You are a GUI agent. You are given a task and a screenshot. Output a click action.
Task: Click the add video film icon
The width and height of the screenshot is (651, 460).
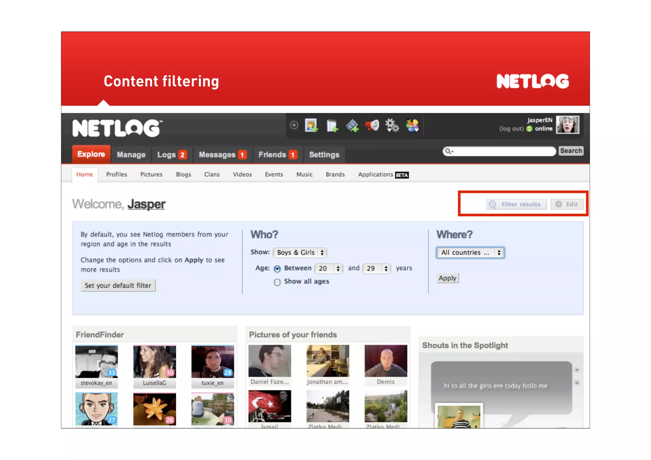352,125
